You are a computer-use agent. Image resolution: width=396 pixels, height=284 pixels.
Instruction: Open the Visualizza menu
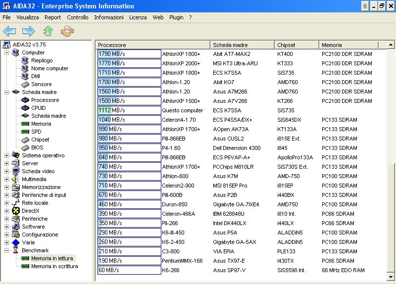pos(27,17)
